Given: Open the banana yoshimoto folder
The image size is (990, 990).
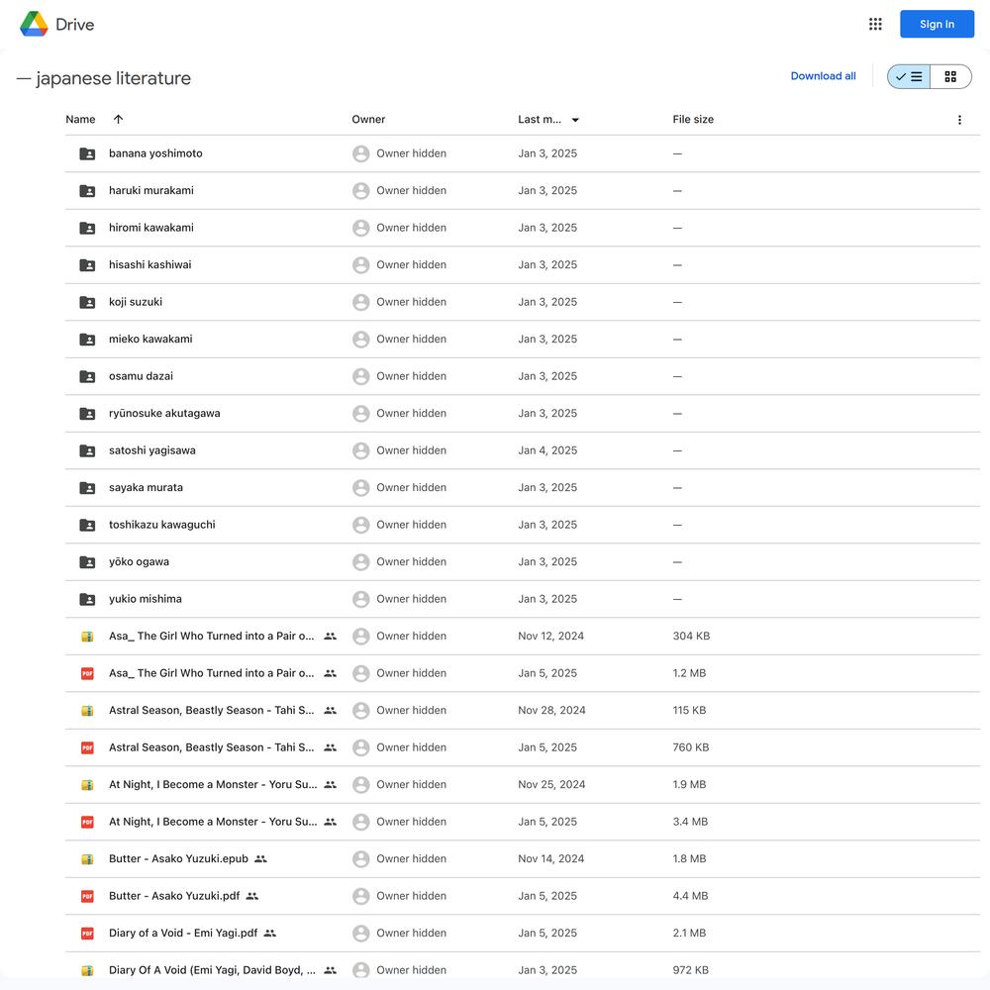Looking at the screenshot, I should 155,153.
